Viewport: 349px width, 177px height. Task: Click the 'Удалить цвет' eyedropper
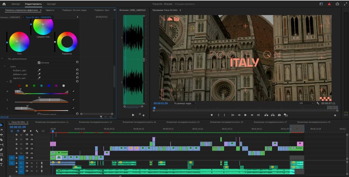coord(39,78)
